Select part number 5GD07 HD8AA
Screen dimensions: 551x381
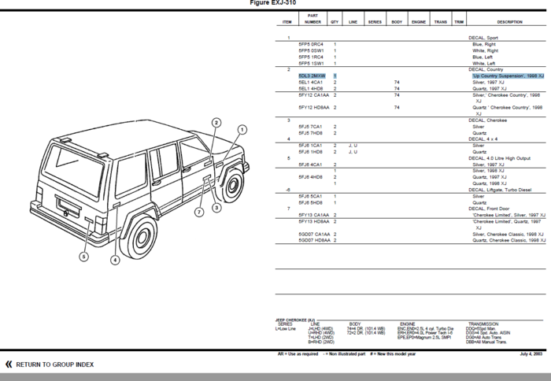[315, 240]
